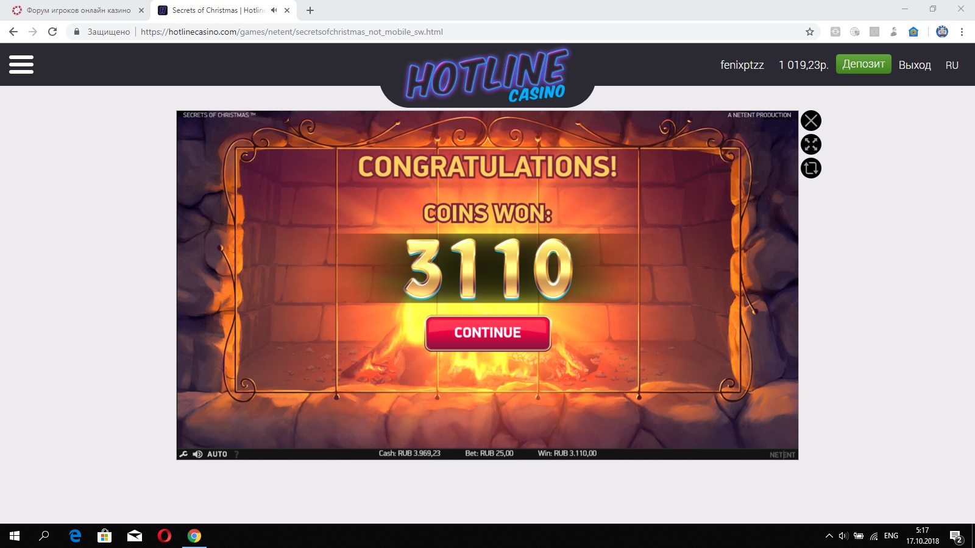Open the Windows Start menu
Screen dimensions: 975x548
15,536
